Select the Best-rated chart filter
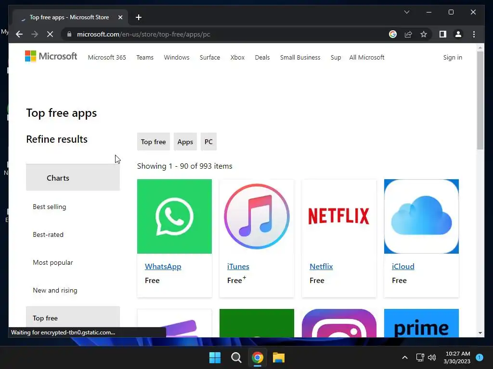 tap(48, 234)
